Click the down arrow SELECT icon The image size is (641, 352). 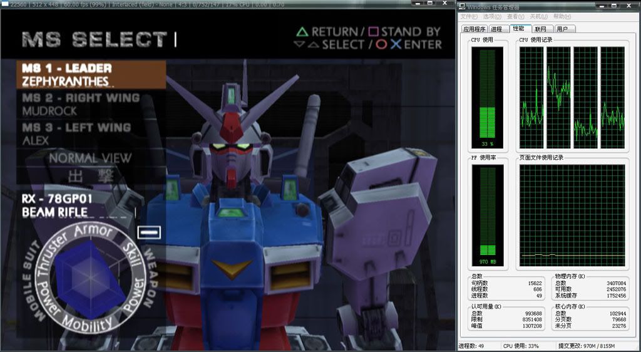coord(299,44)
